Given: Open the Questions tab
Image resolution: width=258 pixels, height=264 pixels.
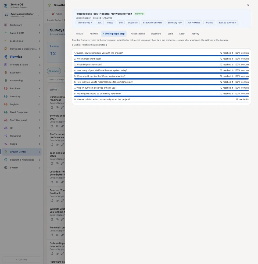Looking at the screenshot, I should (156, 34).
